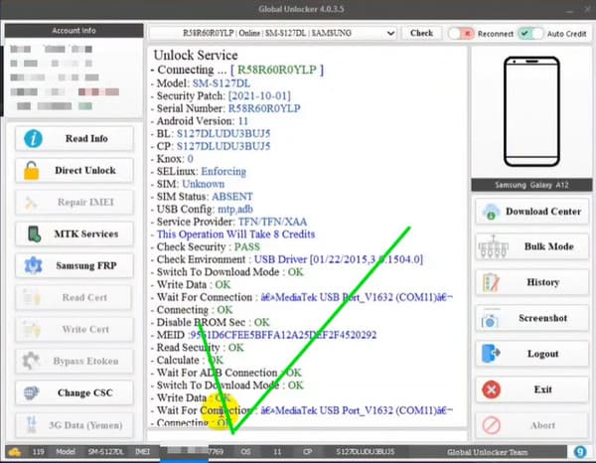Toggle the Reconnect switch
Viewport: 596px width, 463px height.
461,34
